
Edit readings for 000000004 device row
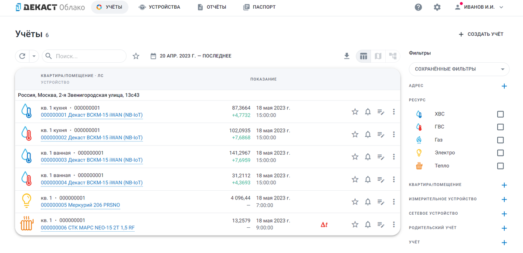(381, 179)
